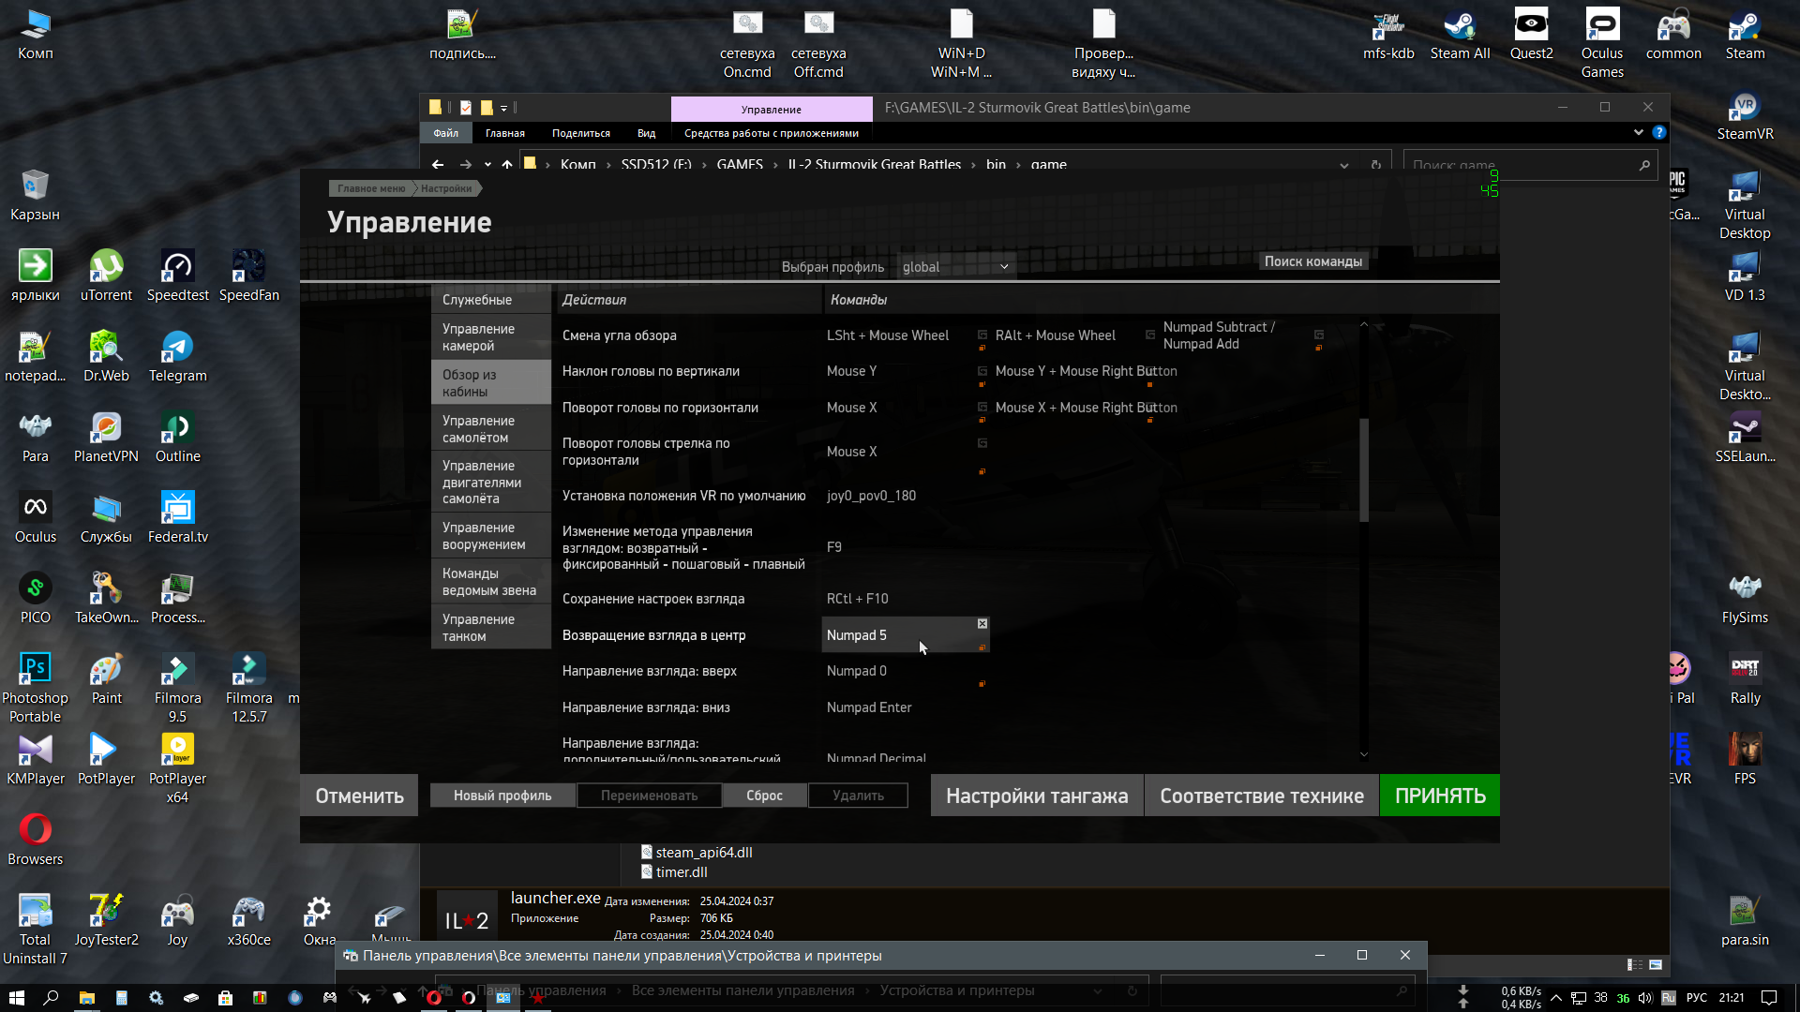Open x360ce desktop shortcut
The height and width of the screenshot is (1012, 1800).
pos(248,921)
